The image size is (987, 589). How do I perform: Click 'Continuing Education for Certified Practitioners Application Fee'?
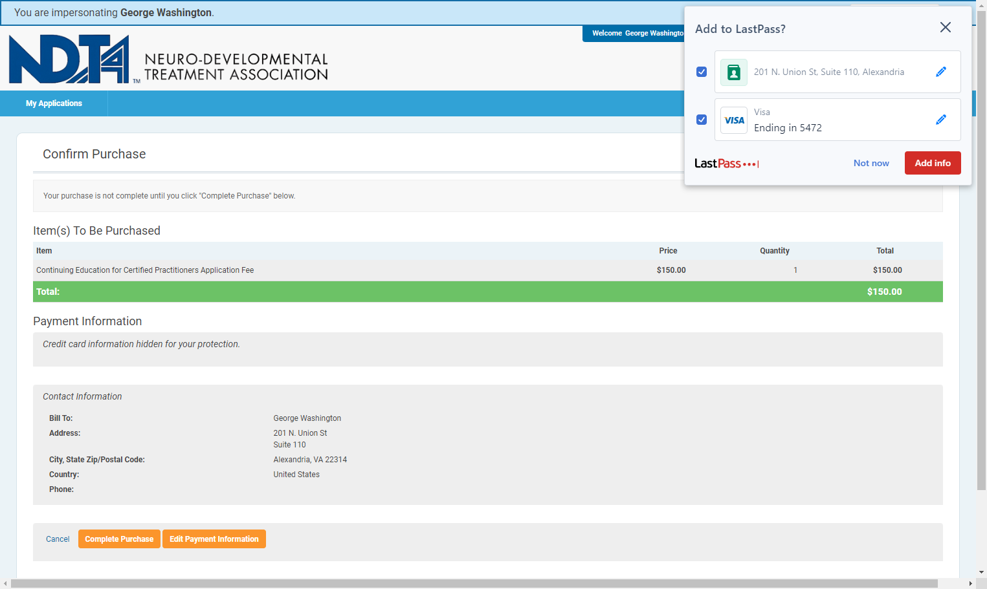coord(145,270)
